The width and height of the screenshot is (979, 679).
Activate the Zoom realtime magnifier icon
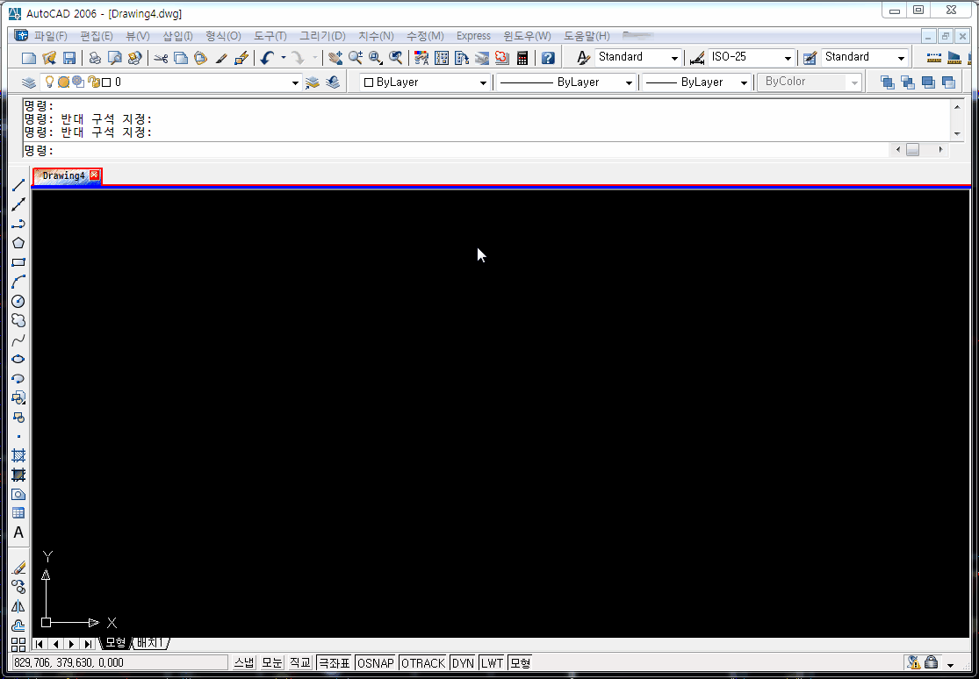356,58
